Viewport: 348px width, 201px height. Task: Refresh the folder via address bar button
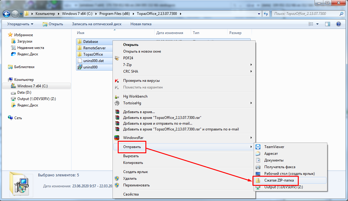[266, 14]
